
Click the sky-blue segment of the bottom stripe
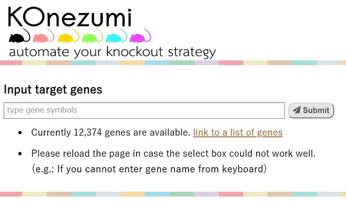point(158,194)
